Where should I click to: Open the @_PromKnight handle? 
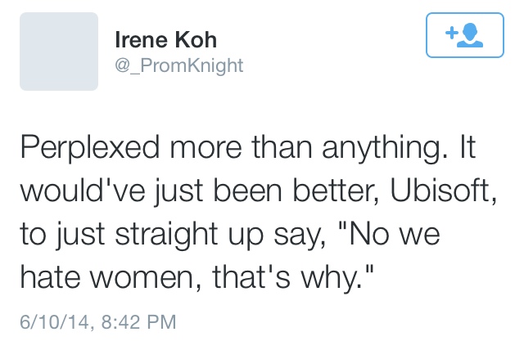pos(178,65)
